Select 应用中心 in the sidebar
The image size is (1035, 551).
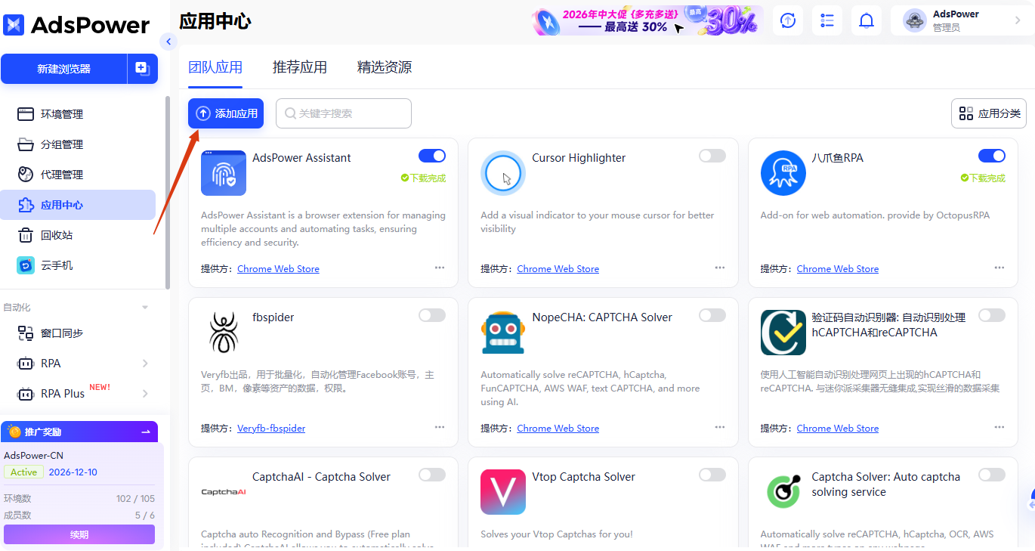[78, 205]
